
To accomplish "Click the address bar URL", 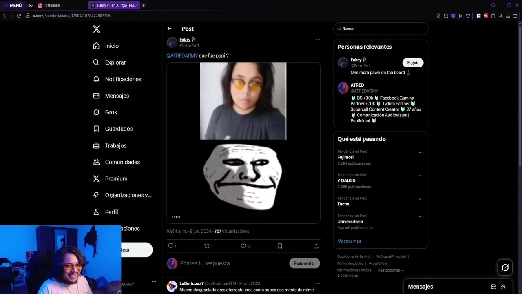I will (72, 16).
